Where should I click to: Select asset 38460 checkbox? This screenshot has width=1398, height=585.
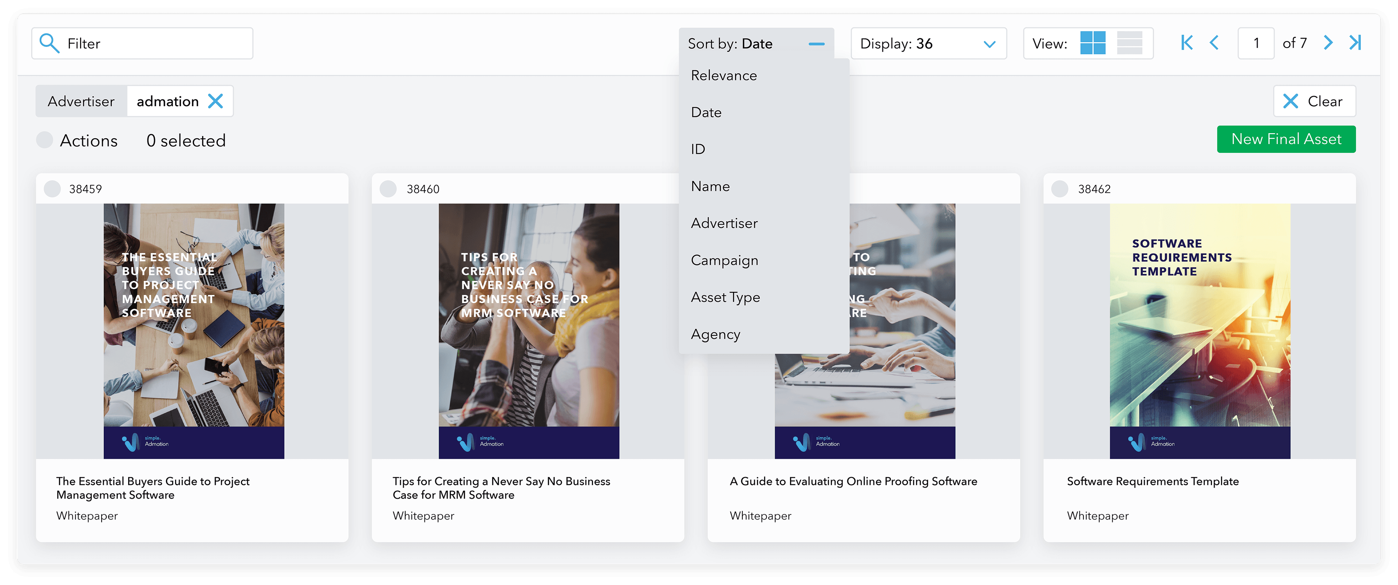pos(388,189)
